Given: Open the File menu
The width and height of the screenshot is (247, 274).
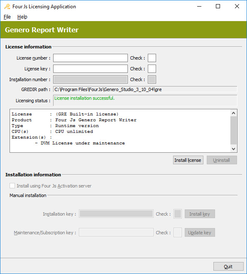Looking at the screenshot, I should point(7,17).
